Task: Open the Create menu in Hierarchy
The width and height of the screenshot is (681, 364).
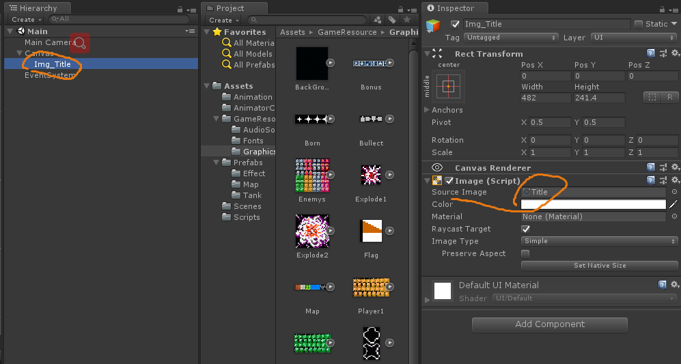Action: click(x=27, y=20)
